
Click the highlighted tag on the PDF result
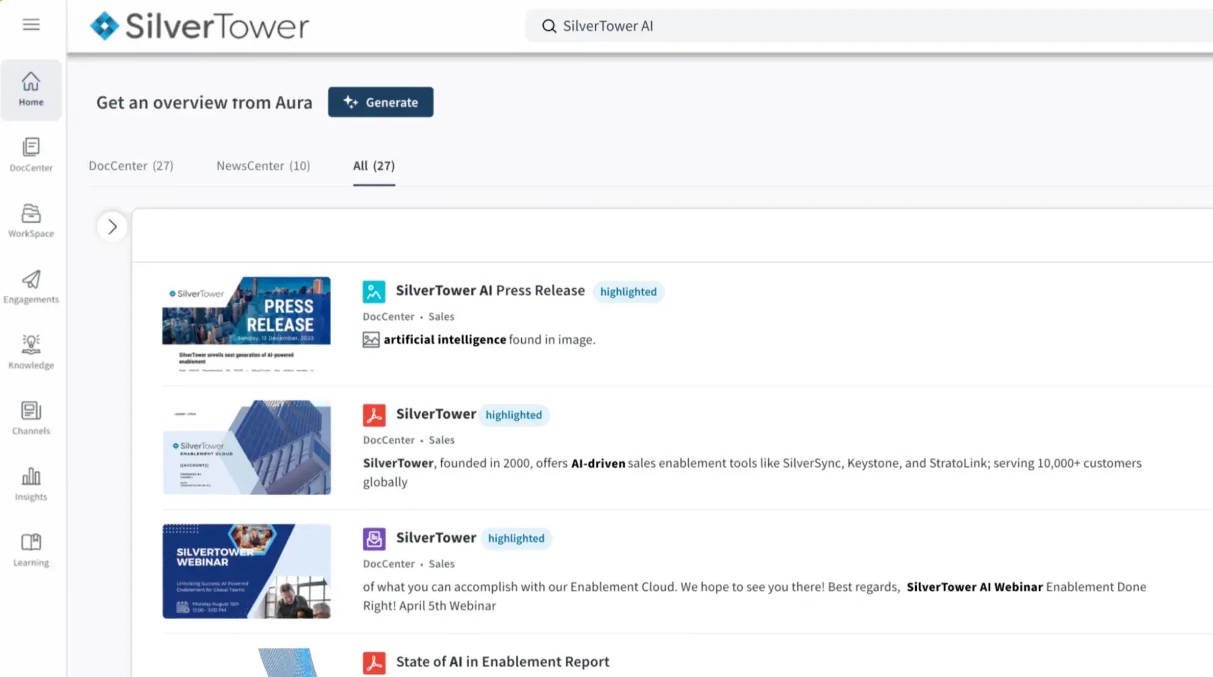click(514, 416)
